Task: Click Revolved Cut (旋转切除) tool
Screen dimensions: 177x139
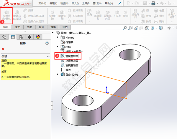Action: coord(62,15)
